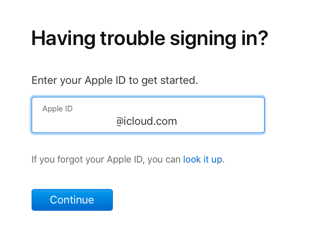Click "Enter your Apple ID to get started" text
Image resolution: width=335 pixels, height=233 pixels.
[115, 81]
